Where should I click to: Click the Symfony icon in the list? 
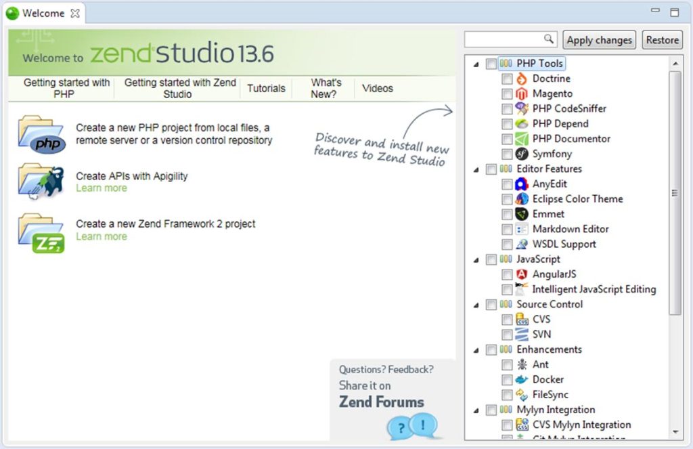point(522,154)
